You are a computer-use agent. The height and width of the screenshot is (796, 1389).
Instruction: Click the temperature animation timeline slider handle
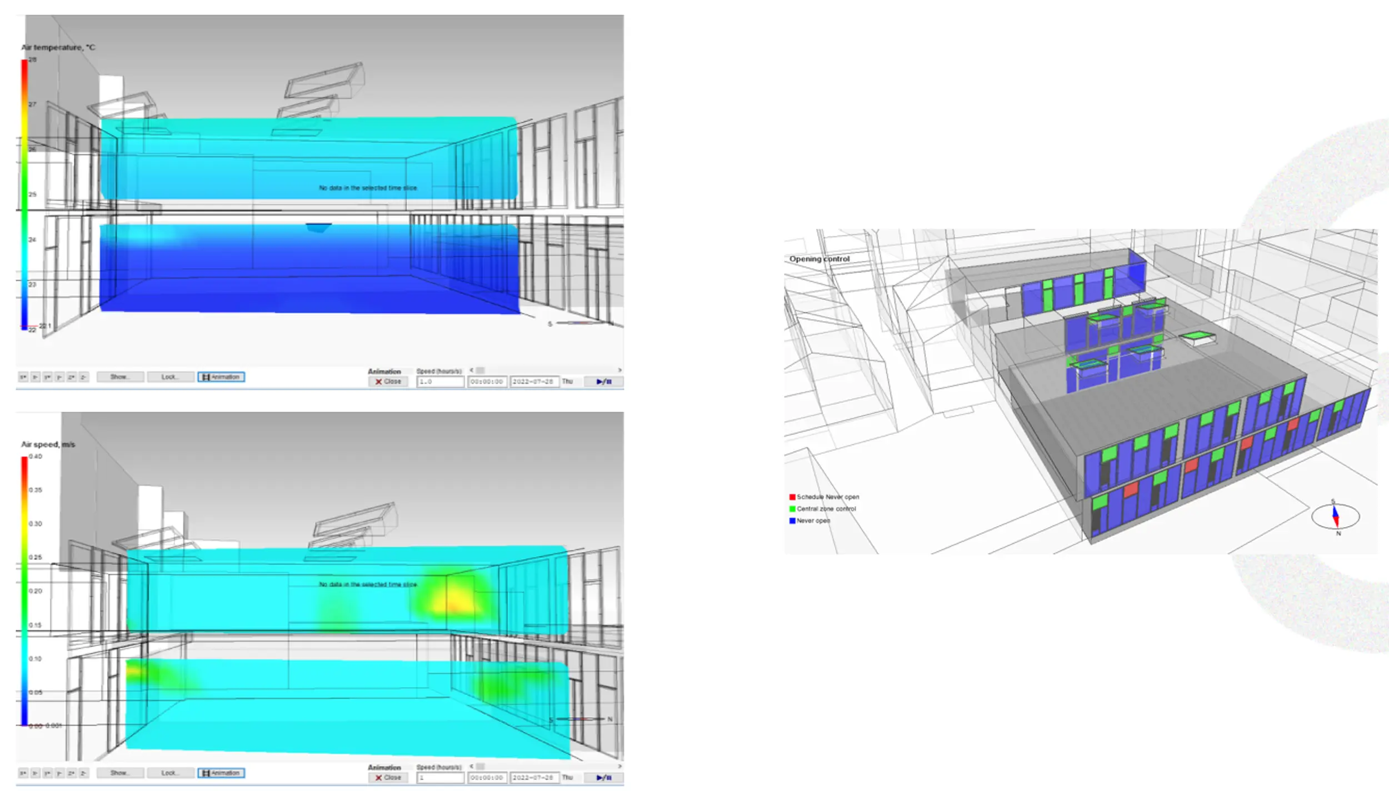coord(481,371)
